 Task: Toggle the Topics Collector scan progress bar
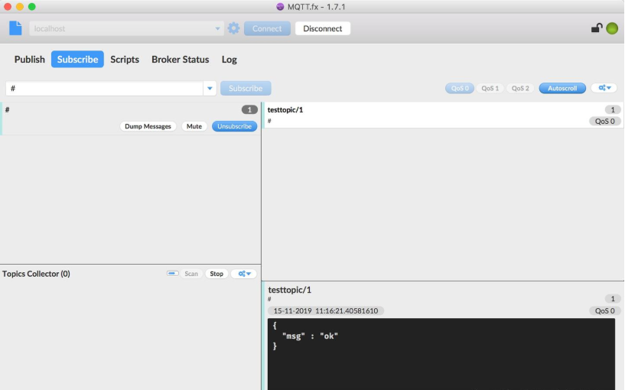[172, 273]
